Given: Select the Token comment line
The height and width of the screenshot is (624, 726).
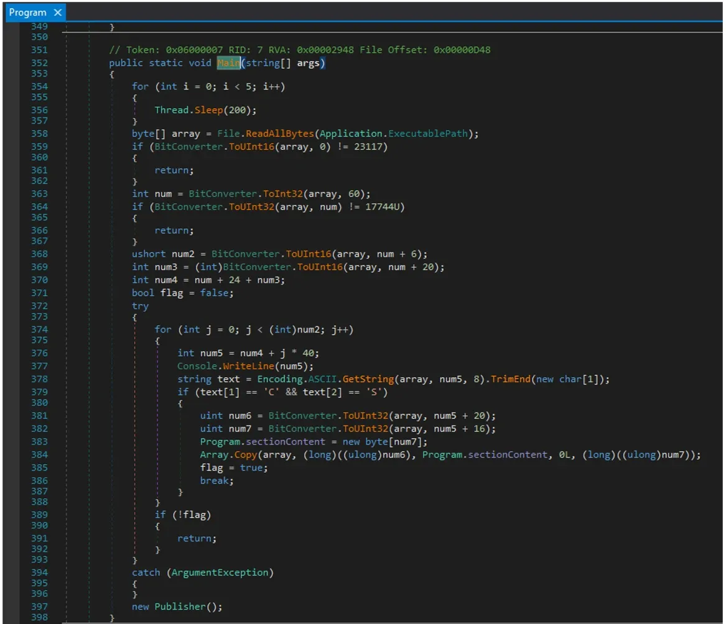Looking at the screenshot, I should tap(300, 50).
